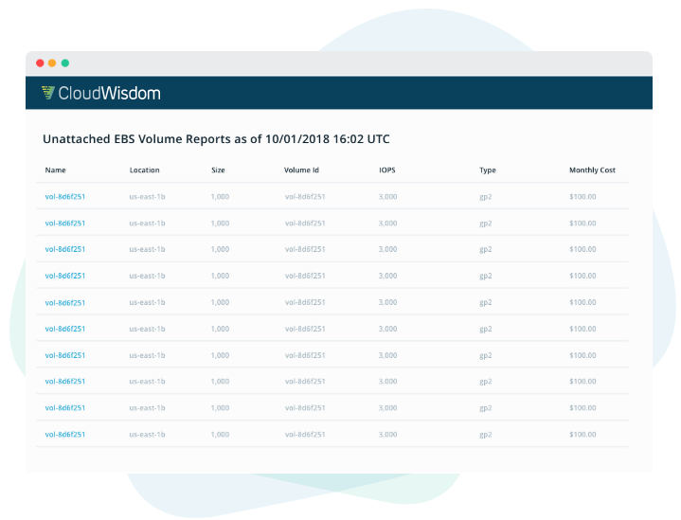Click the $100.00 cost in the last row
Image resolution: width=681 pixels, height=520 pixels.
(x=582, y=434)
